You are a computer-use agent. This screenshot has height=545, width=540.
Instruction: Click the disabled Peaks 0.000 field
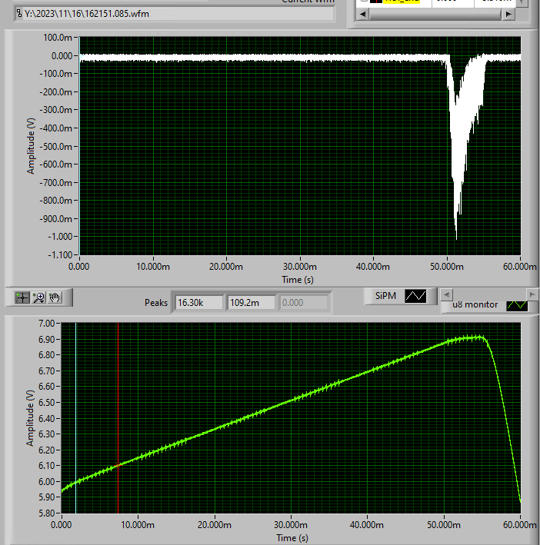[304, 303]
